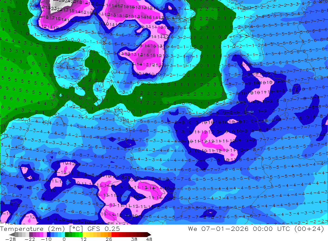Click the legend value "38"
Image resolution: width=328 pixels, height=241 pixels.
coord(134,239)
